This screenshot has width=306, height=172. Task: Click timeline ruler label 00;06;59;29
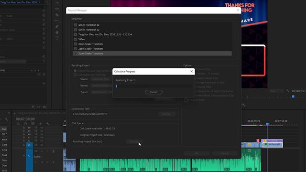pyautogui.click(x=253, y=121)
